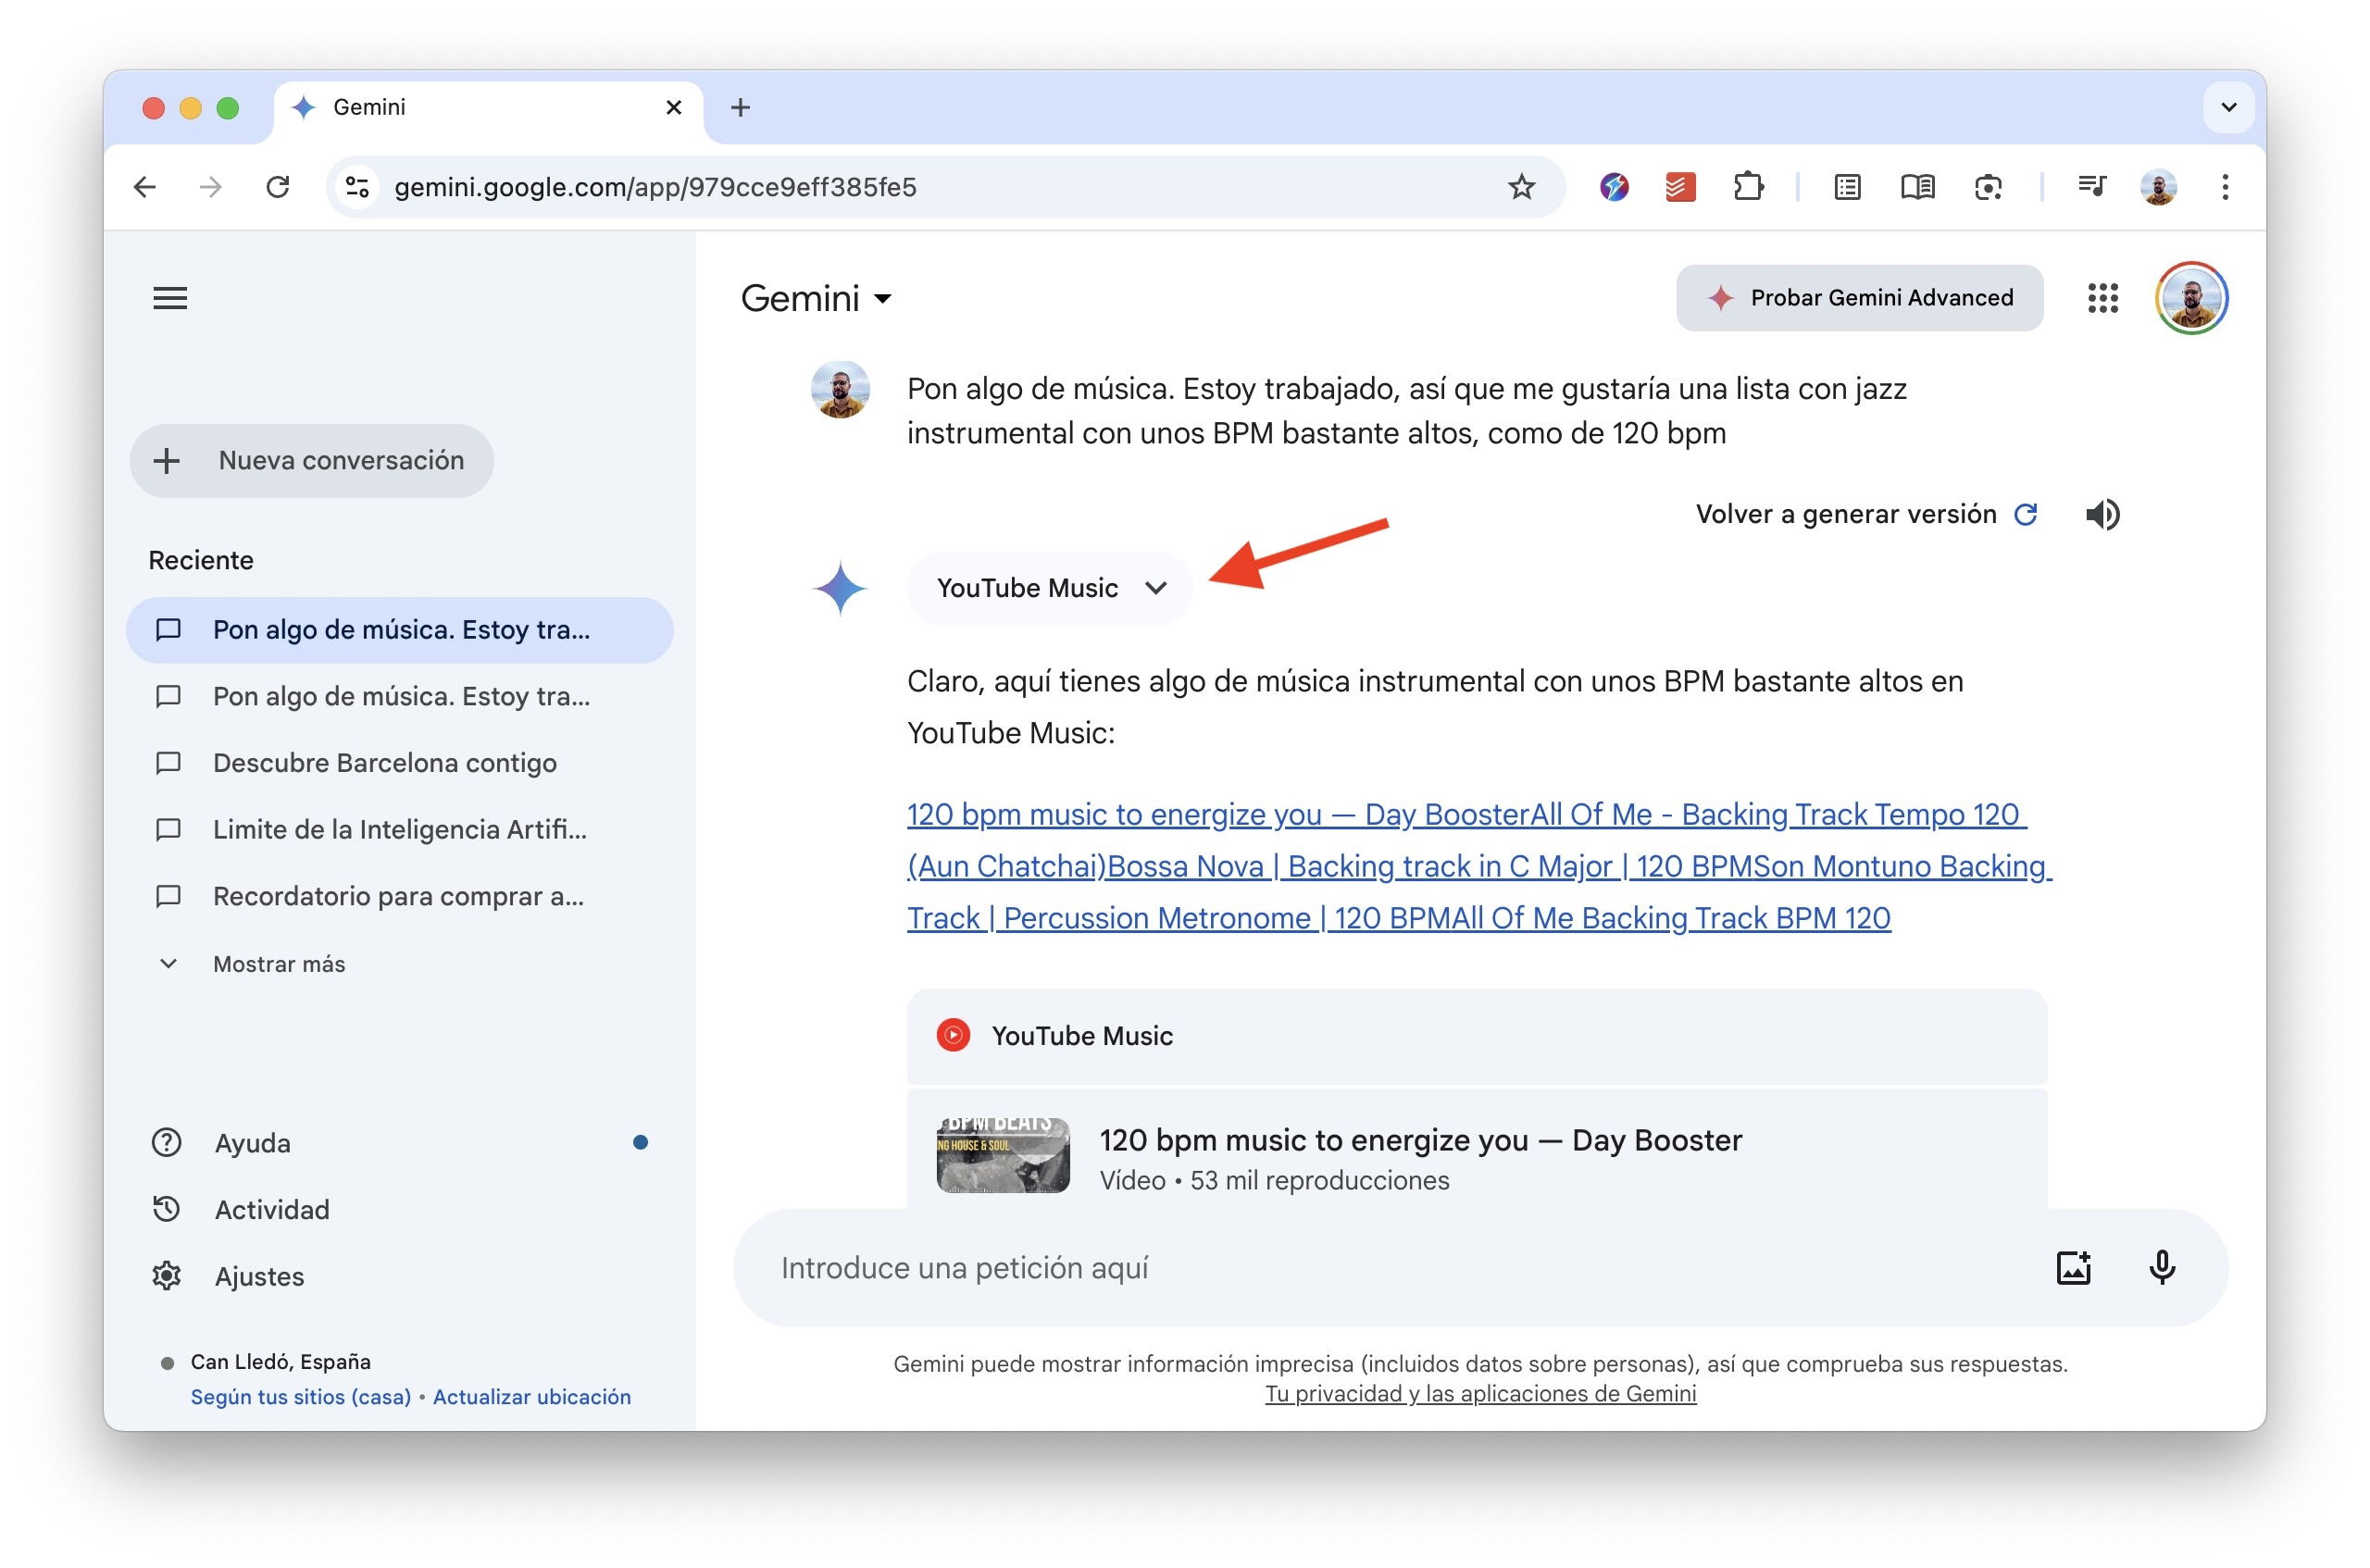Open Google apps grid icon
This screenshot has width=2370, height=1568.
pyautogui.click(x=2103, y=298)
